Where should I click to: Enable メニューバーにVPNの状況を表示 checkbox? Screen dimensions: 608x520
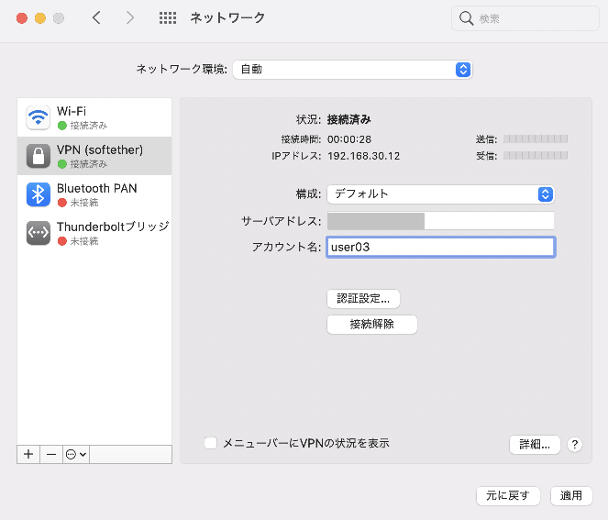(x=211, y=443)
